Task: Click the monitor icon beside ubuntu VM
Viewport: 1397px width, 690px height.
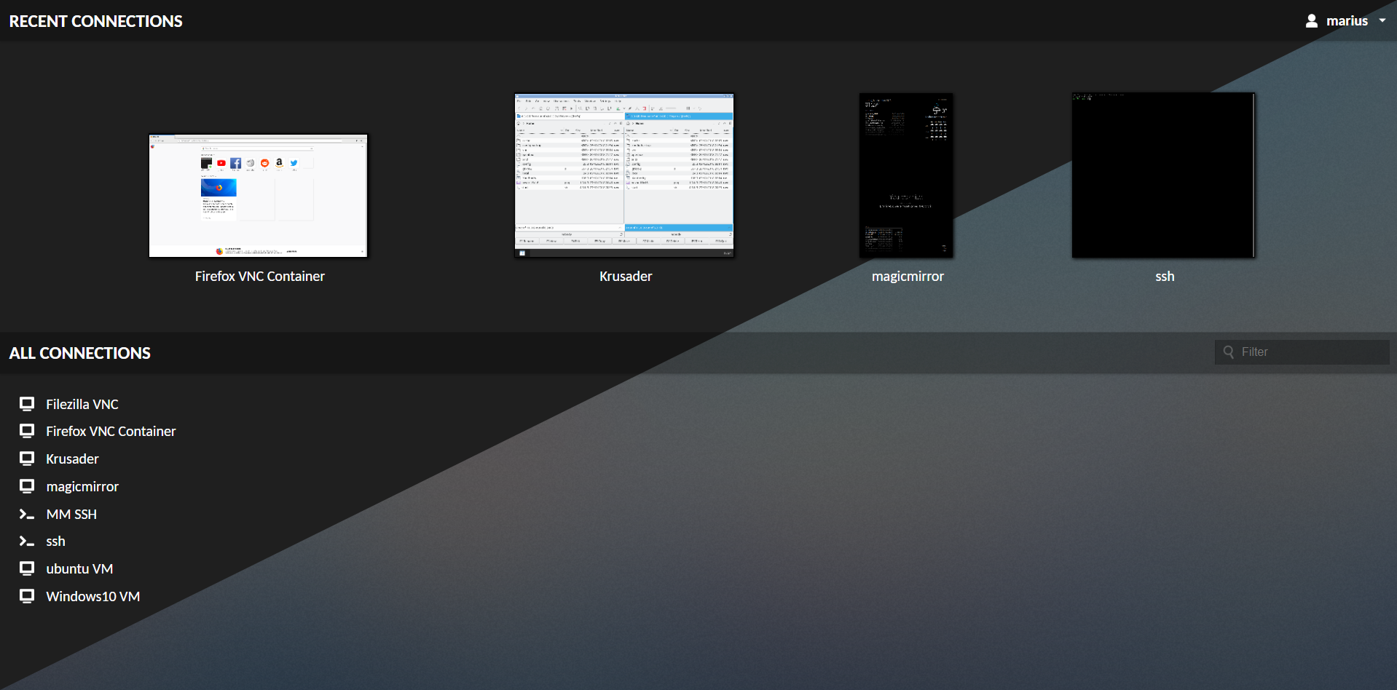Action: [27, 568]
